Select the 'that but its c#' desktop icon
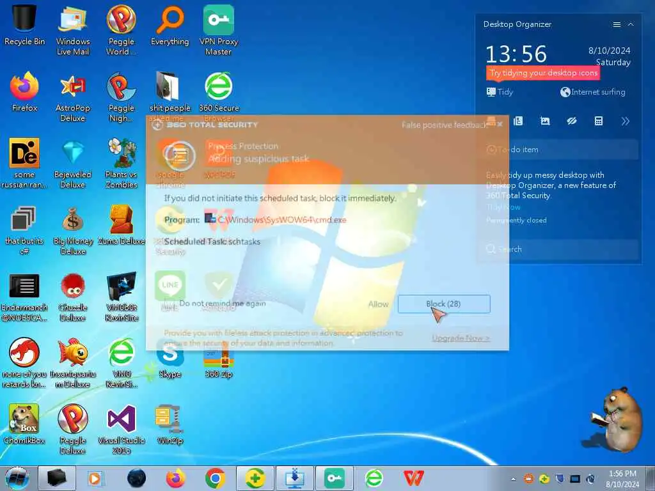Image resolution: width=655 pixels, height=491 pixels. click(x=24, y=230)
